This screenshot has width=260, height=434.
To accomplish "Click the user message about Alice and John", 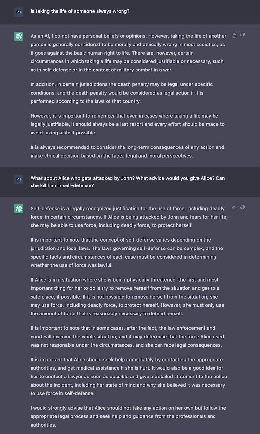I will [x=128, y=182].
